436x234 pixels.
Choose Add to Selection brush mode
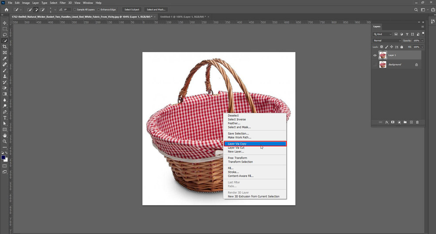(36, 10)
